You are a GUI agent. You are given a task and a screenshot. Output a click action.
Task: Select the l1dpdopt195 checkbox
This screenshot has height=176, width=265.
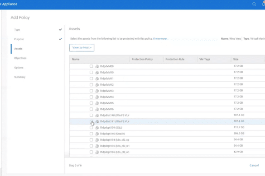tap(91, 146)
